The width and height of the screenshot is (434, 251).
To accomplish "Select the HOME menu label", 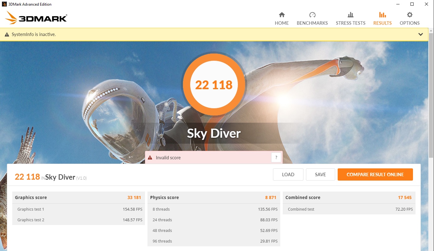I will click(282, 23).
